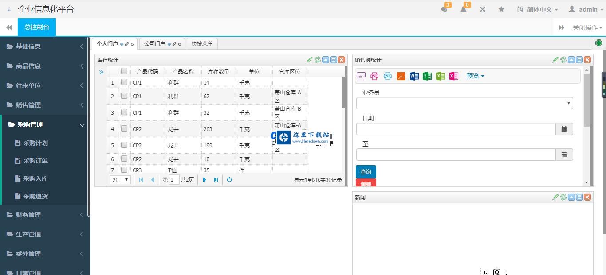Open the 简体中文 language dropdown
Screen dimensions: 606x275
(537, 9)
